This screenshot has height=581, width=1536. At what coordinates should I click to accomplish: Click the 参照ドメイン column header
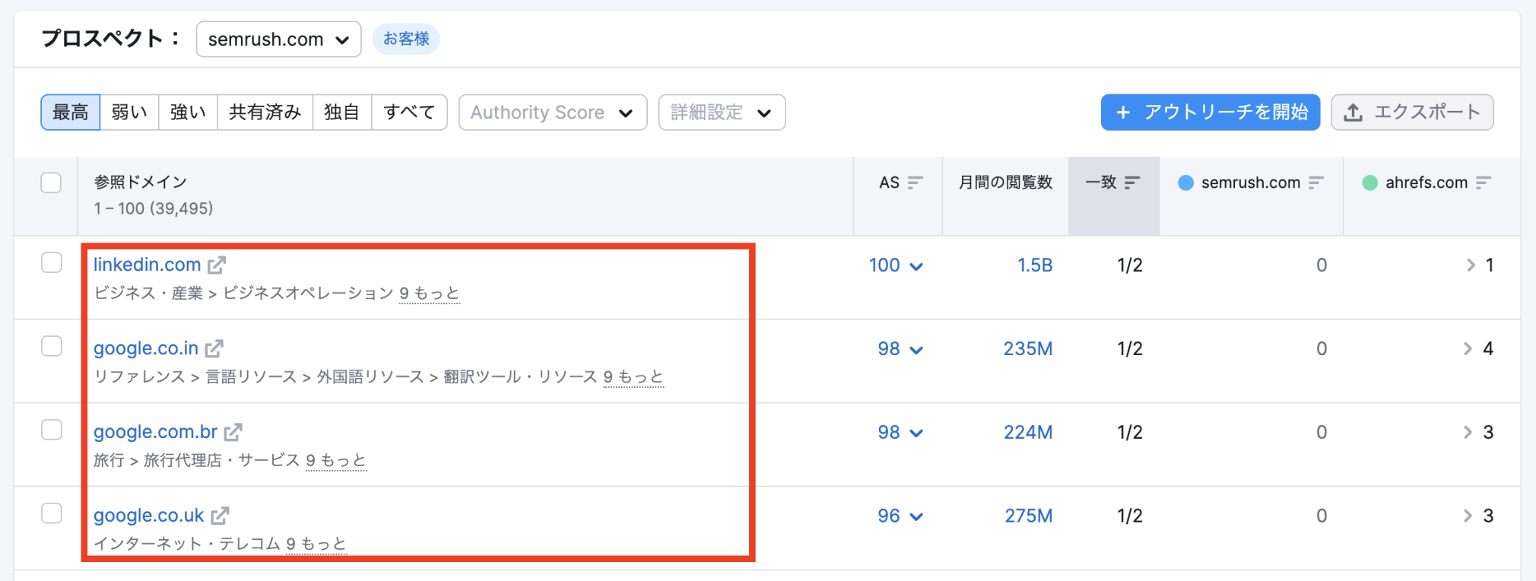pyautogui.click(x=141, y=183)
